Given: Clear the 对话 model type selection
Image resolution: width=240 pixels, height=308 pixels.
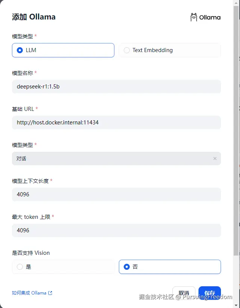Looking at the screenshot, I should [215, 158].
